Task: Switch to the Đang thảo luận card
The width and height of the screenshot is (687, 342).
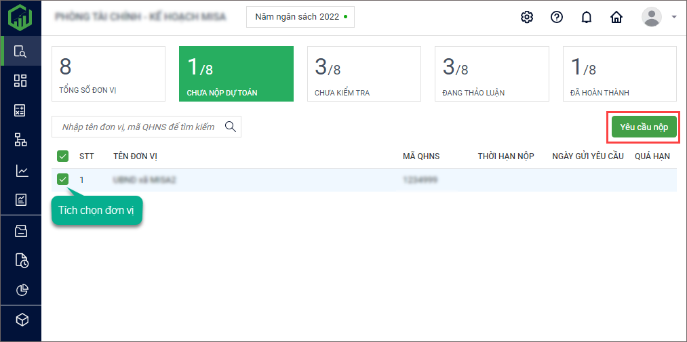Action: [491, 74]
